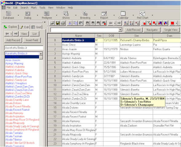The image size is (181, 147).
Task: Click the Aavekettu Bimbo Jr text field
Action: coord(24,48)
